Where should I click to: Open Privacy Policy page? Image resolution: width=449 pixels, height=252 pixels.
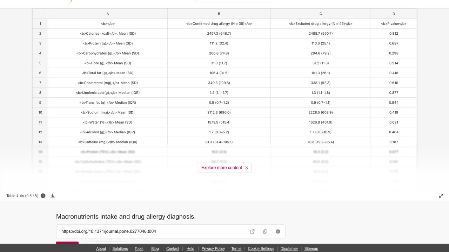pos(213,248)
